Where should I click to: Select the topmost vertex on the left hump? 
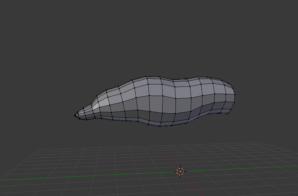[x=146, y=77]
